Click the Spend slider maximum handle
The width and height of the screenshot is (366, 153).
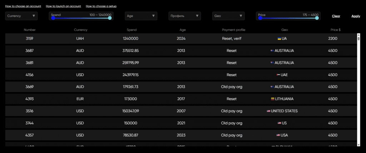[x=110, y=18]
